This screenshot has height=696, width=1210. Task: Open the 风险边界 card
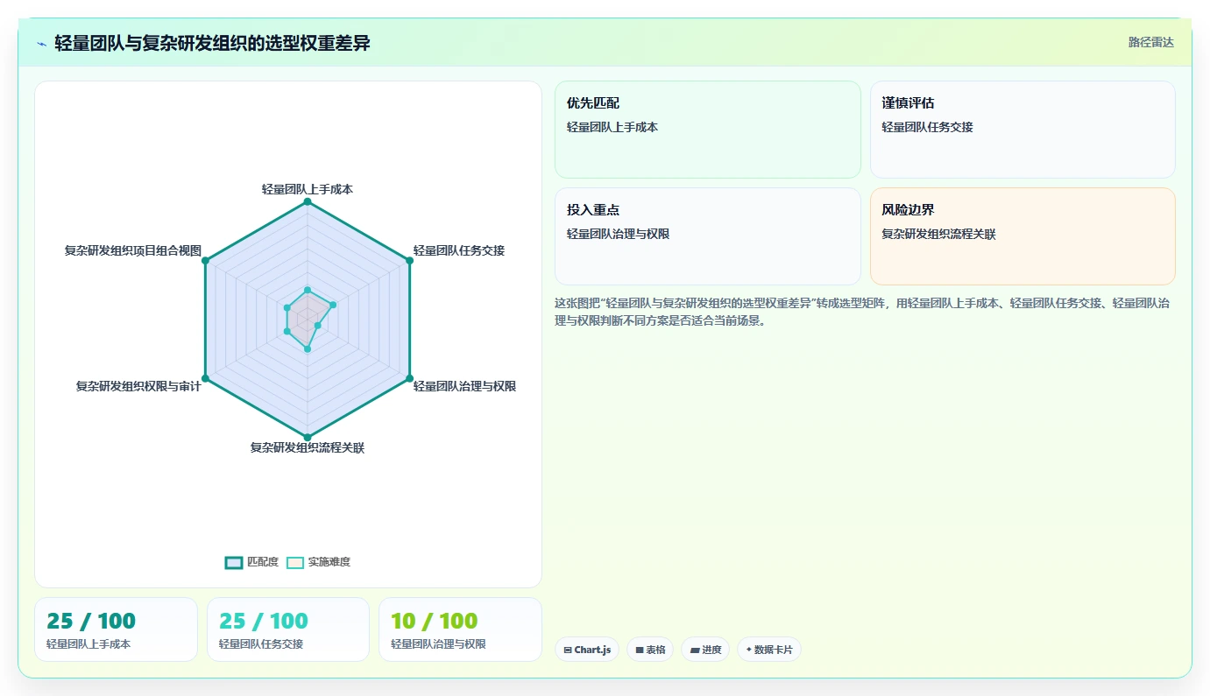pyautogui.click(x=1022, y=236)
